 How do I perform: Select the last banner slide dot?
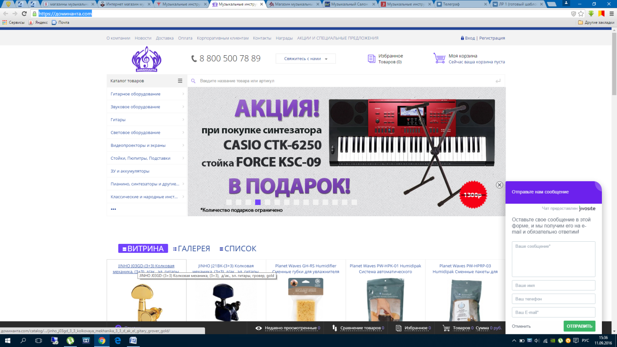pos(354,202)
